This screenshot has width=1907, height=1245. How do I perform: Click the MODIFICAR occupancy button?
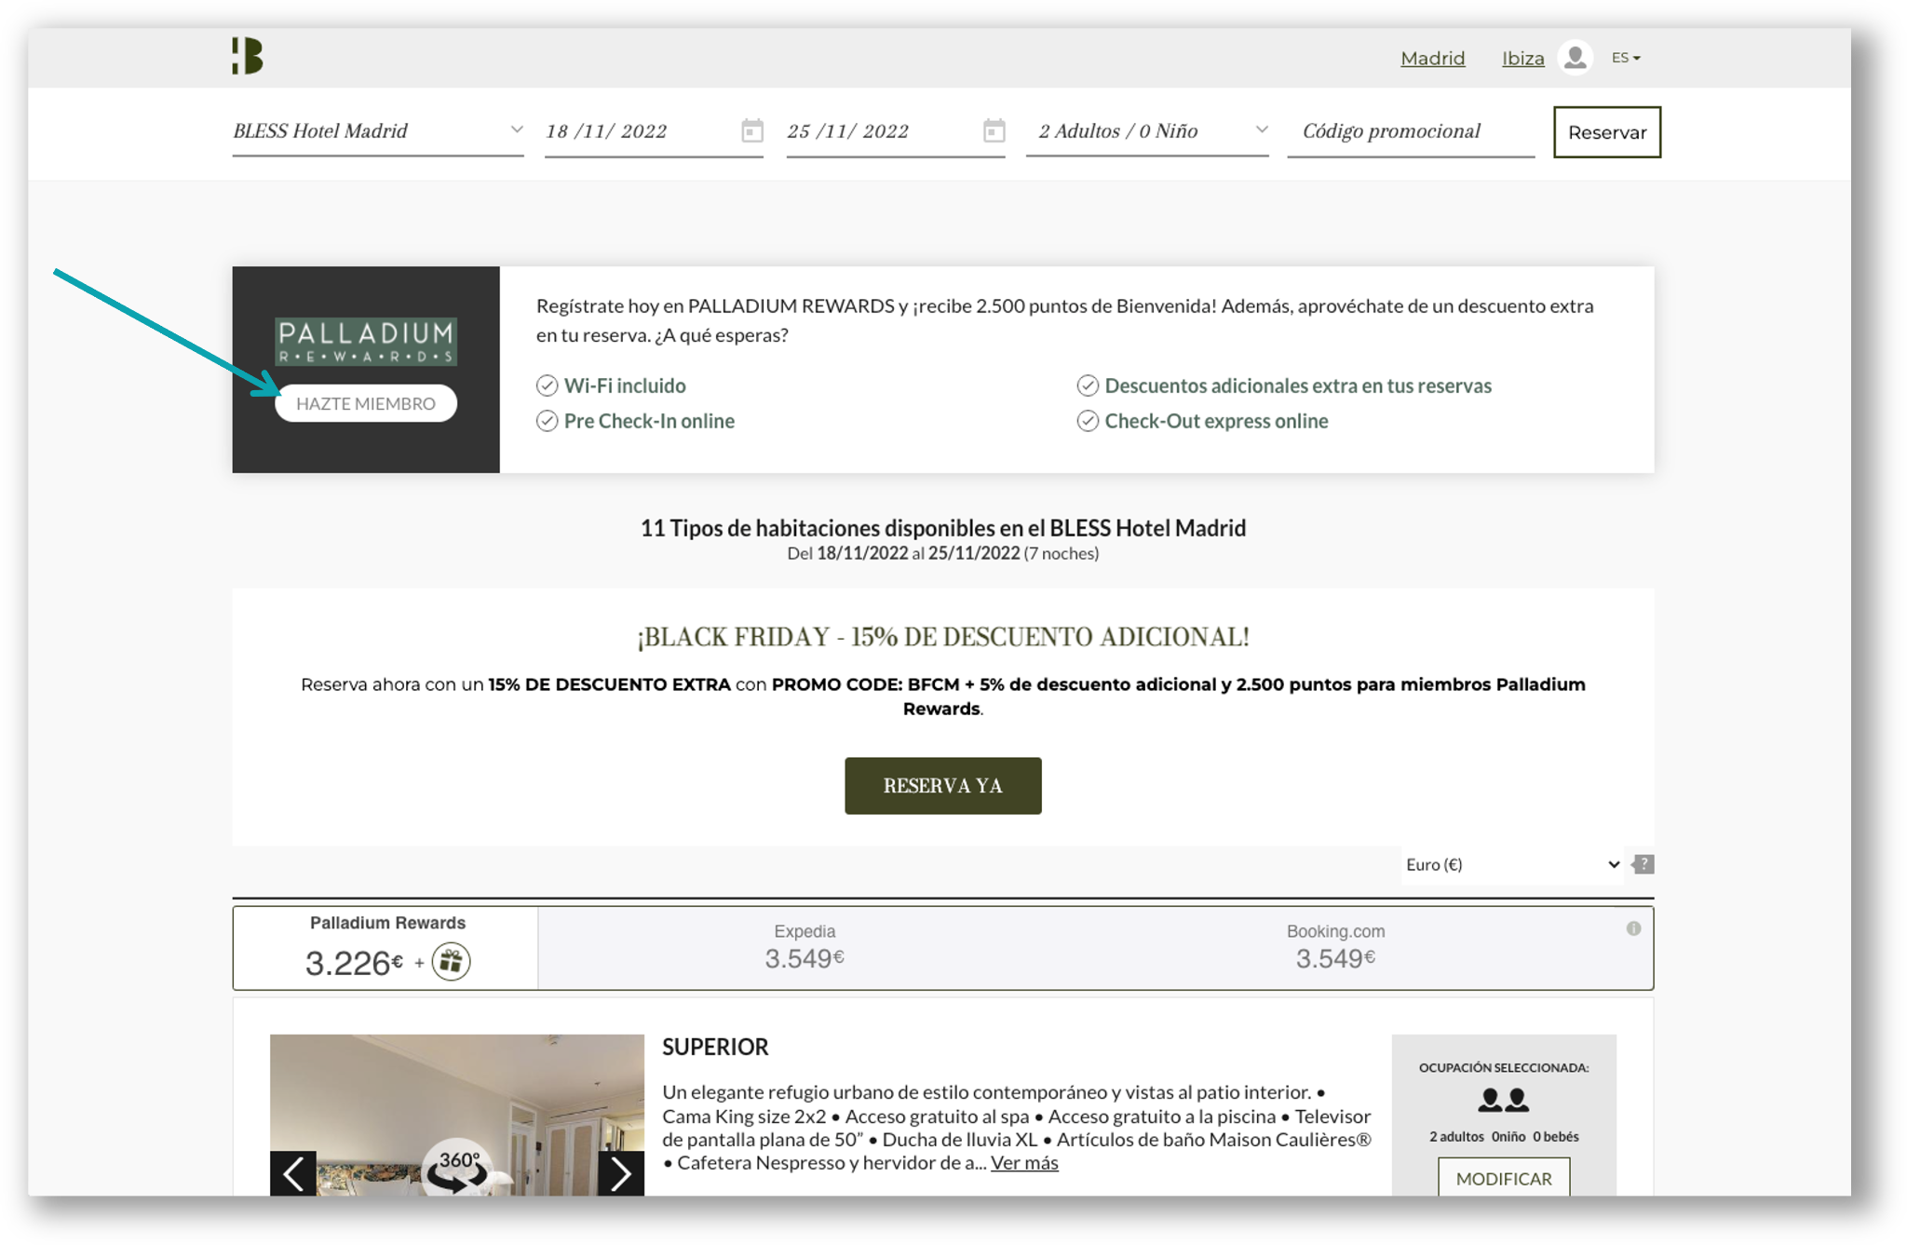(x=1504, y=1177)
